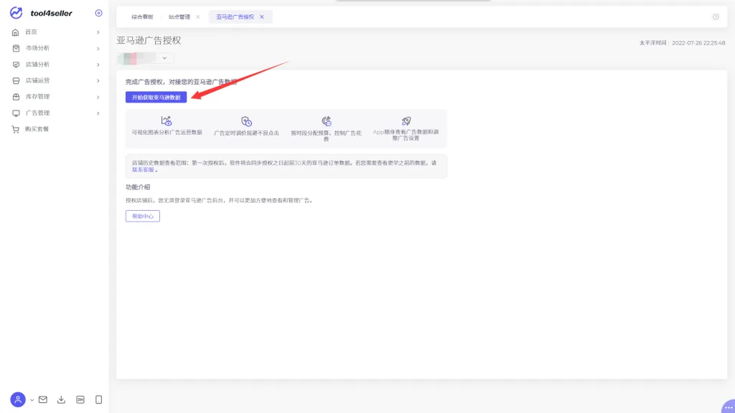Open the chat bubble at bottom right
The image size is (735, 413).
tap(728, 407)
